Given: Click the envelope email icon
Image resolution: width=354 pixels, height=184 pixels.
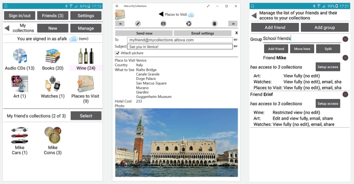Looking at the screenshot, I should pos(163,23).
